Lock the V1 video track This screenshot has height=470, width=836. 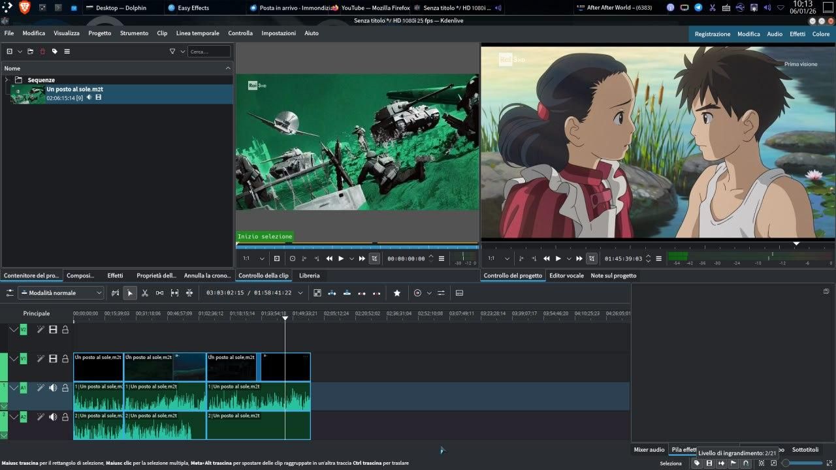[65, 358]
